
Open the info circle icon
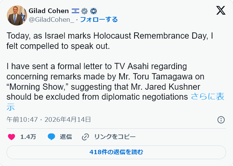(x=221, y=120)
